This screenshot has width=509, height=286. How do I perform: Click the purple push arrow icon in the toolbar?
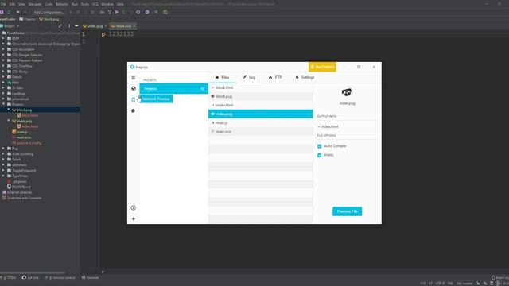(x=117, y=12)
